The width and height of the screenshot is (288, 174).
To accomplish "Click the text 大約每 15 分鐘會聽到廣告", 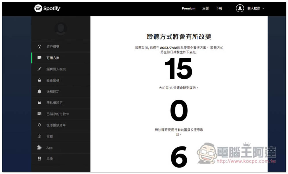I will click(179, 88).
